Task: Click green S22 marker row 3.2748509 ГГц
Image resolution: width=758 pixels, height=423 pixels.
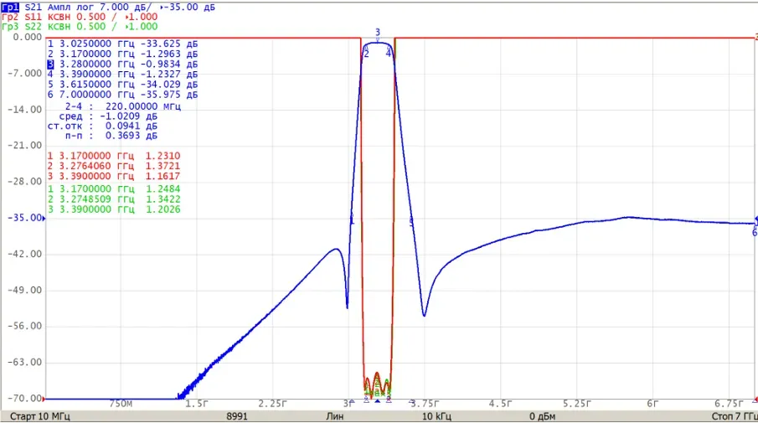Action: pos(114,199)
